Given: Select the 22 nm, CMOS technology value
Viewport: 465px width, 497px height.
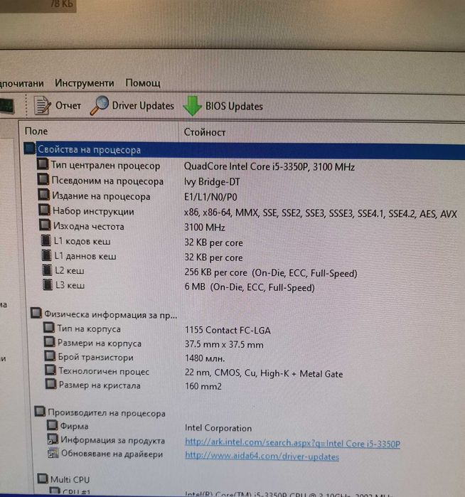Looking at the screenshot, I should (264, 373).
